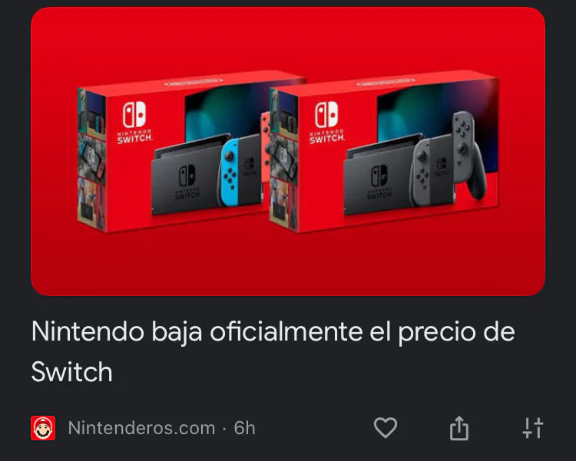Click the 6h timestamp
The image size is (576, 461).
coord(244,428)
